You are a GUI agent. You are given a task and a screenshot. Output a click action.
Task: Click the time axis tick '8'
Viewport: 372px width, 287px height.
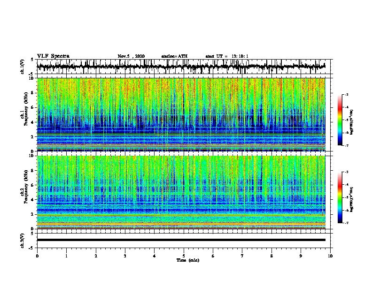[271, 256]
